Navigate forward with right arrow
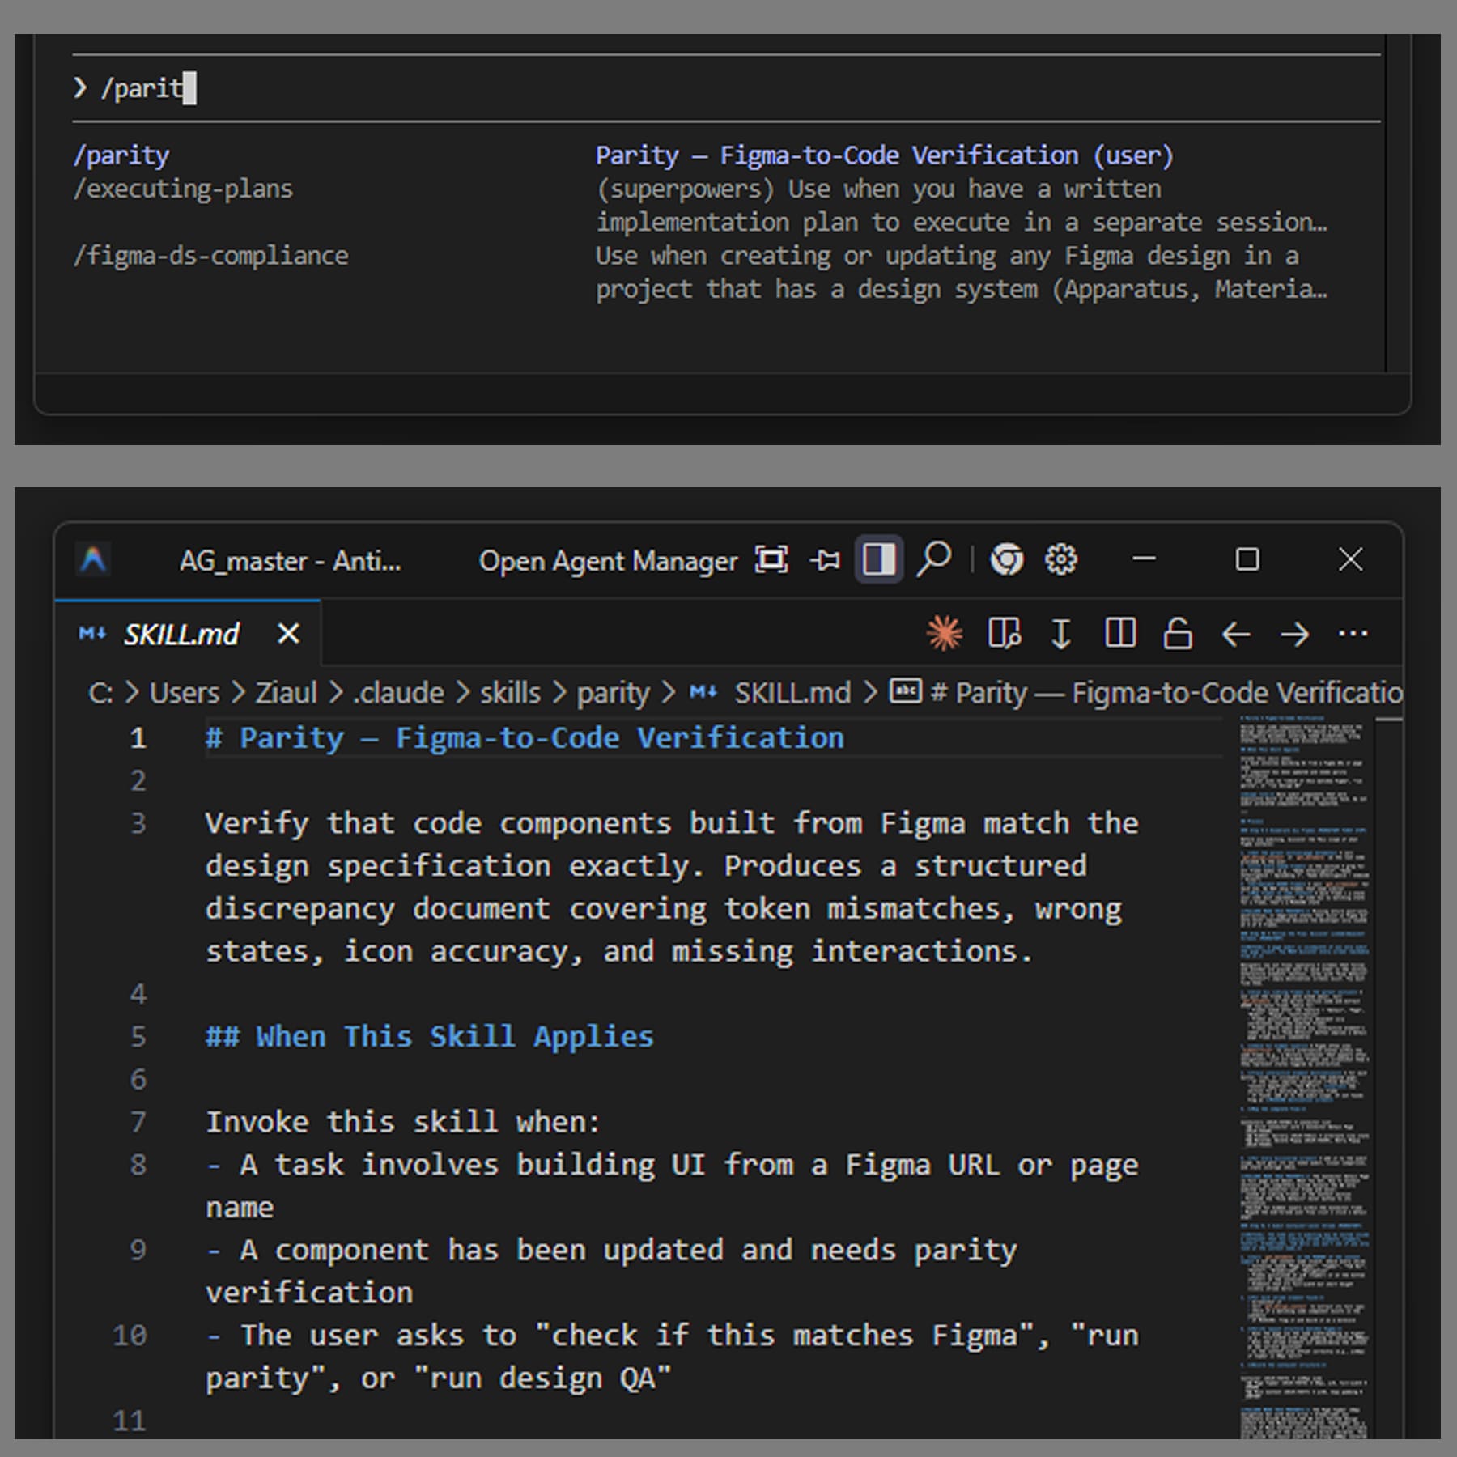 1295,634
